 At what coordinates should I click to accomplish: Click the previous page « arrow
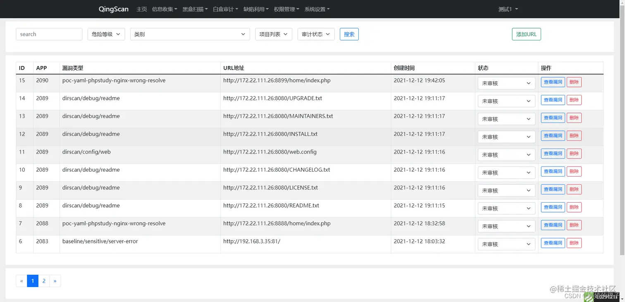click(21, 281)
